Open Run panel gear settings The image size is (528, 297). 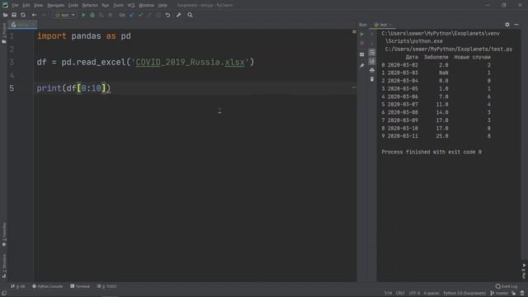coord(507,25)
